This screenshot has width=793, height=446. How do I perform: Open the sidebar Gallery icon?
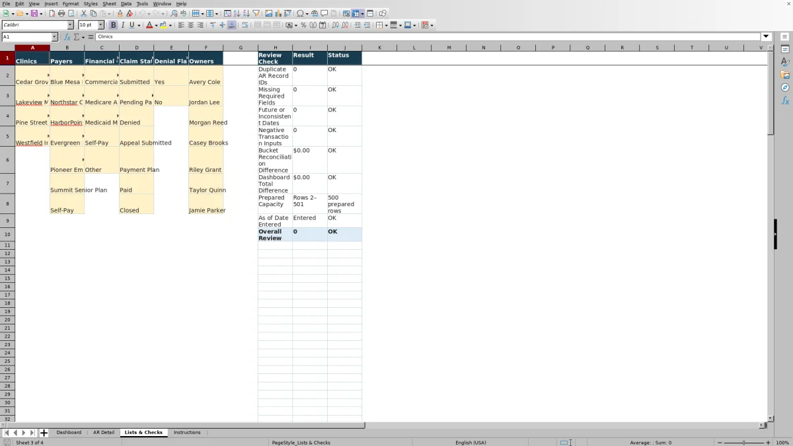tap(785, 75)
